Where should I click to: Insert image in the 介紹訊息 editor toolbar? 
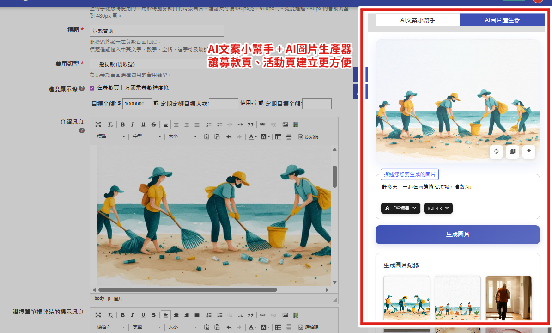[285, 124]
